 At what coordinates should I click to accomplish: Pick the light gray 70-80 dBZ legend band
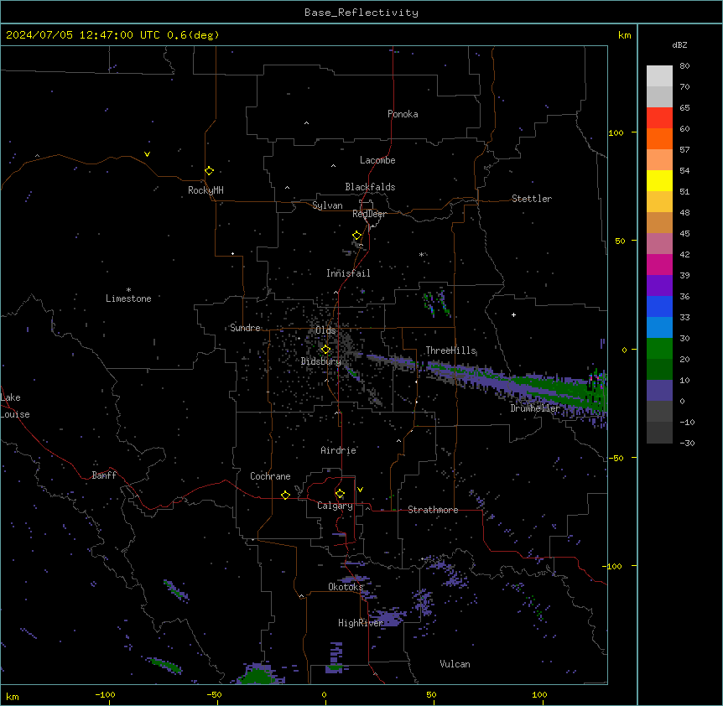click(659, 76)
